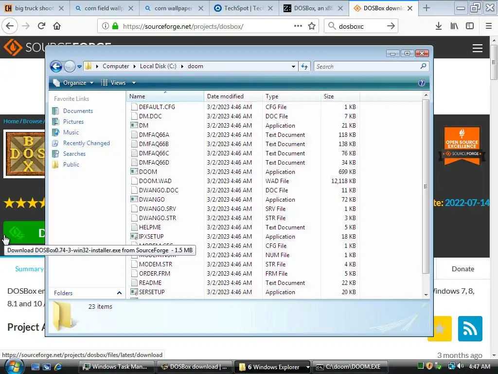Select the MODEM.STR file

[x=156, y=264]
